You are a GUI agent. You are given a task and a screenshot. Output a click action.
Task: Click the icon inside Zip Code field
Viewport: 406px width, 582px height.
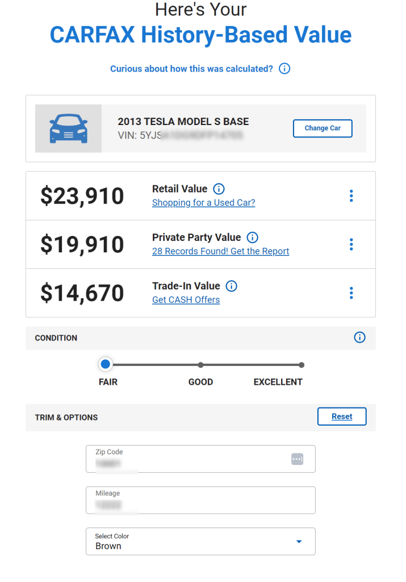tap(298, 459)
